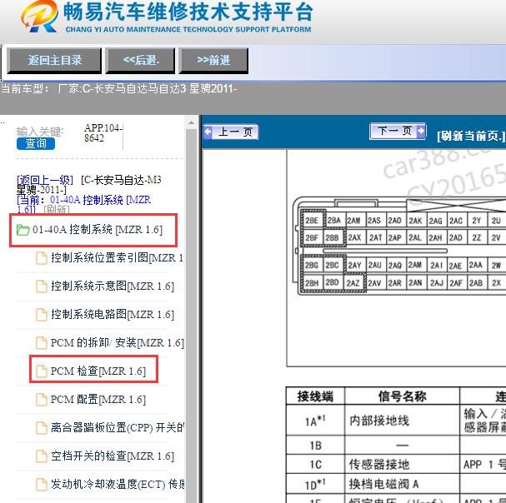
Task: Click the page icon beside PCM 配置
Action: pyautogui.click(x=42, y=399)
